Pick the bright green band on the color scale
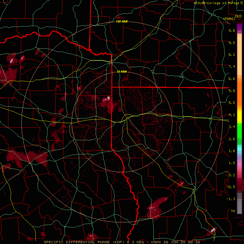Image resolution: width=244 pixels, height=244 pixels. (x=239, y=131)
